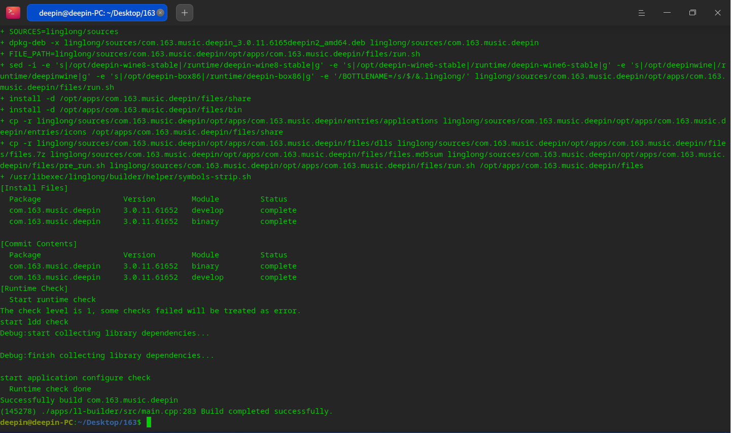Click the "start ldd check" line
Image resolution: width=731 pixels, height=433 pixels.
[34, 322]
